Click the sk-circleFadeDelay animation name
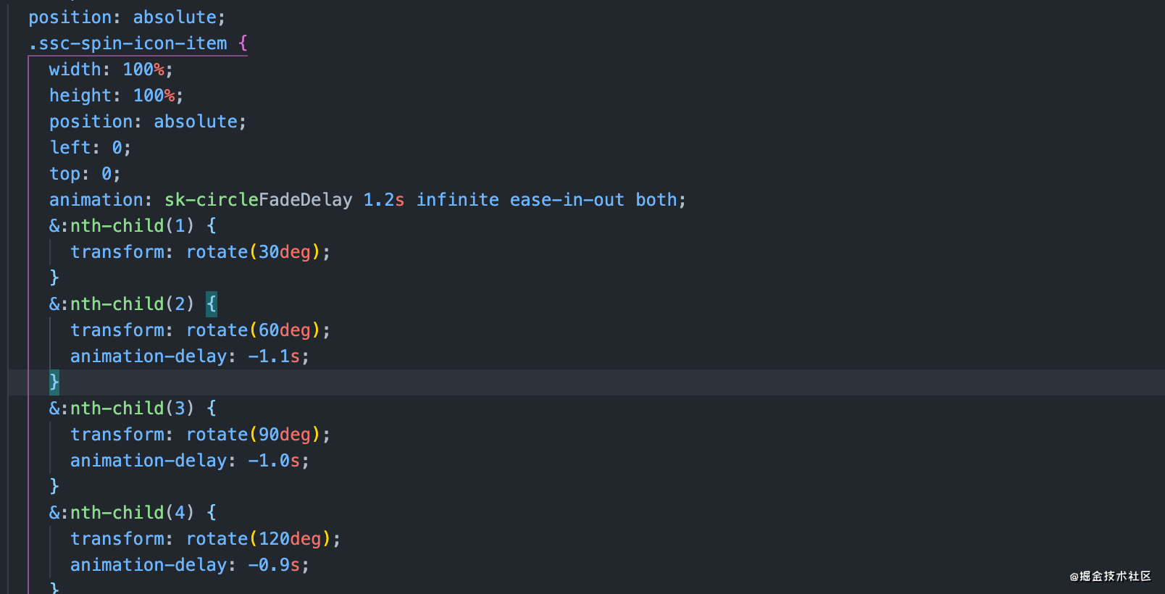Image resolution: width=1165 pixels, height=594 pixels. [x=259, y=200]
